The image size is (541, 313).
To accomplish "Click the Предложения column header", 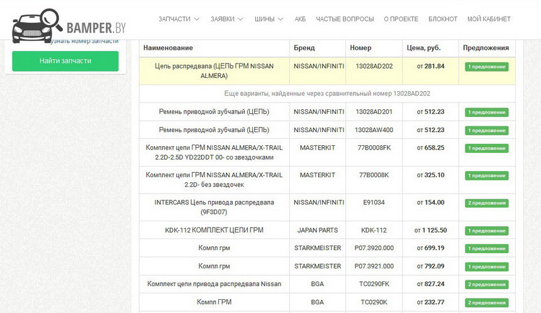I will click(486, 48).
